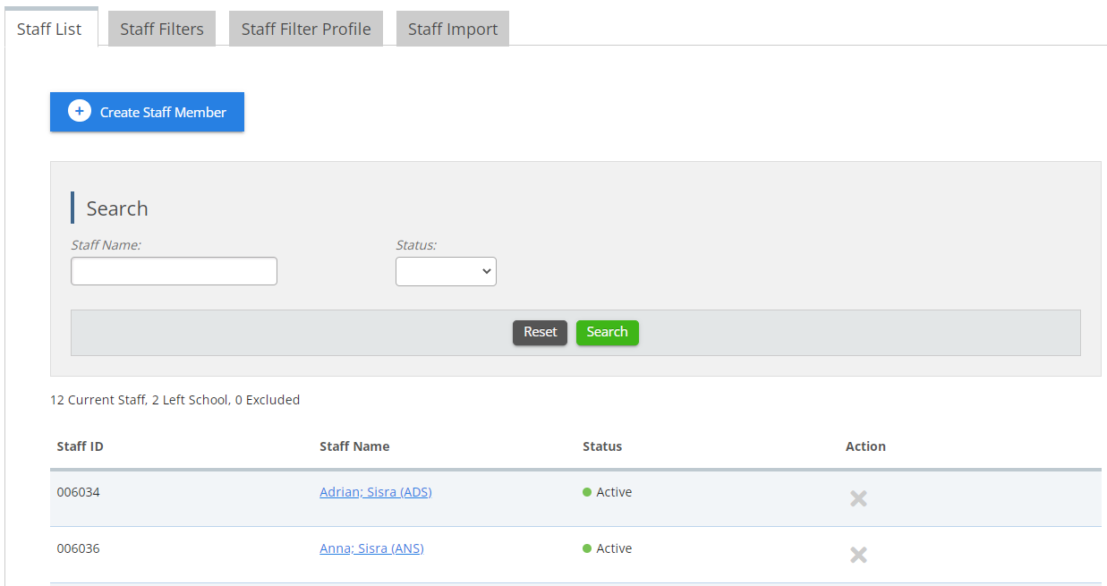Click the X action icon for Anna; Sisra

[858, 555]
